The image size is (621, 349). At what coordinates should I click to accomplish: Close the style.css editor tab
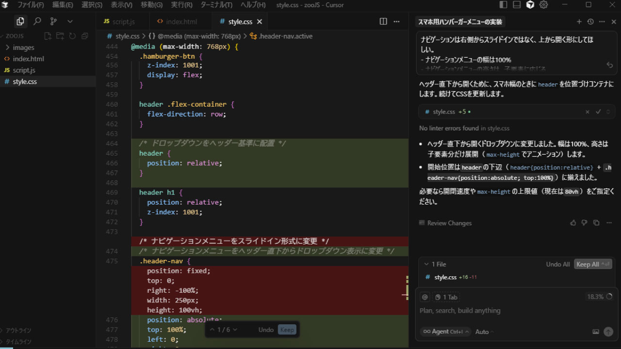260,22
